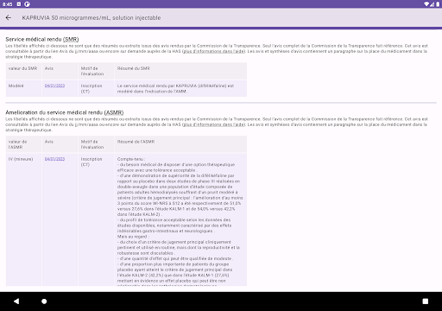Image resolution: width=442 pixels, height=311 pixels.
Task: Tap the underlined ASMR abbreviation in the heading
Action: (x=114, y=112)
